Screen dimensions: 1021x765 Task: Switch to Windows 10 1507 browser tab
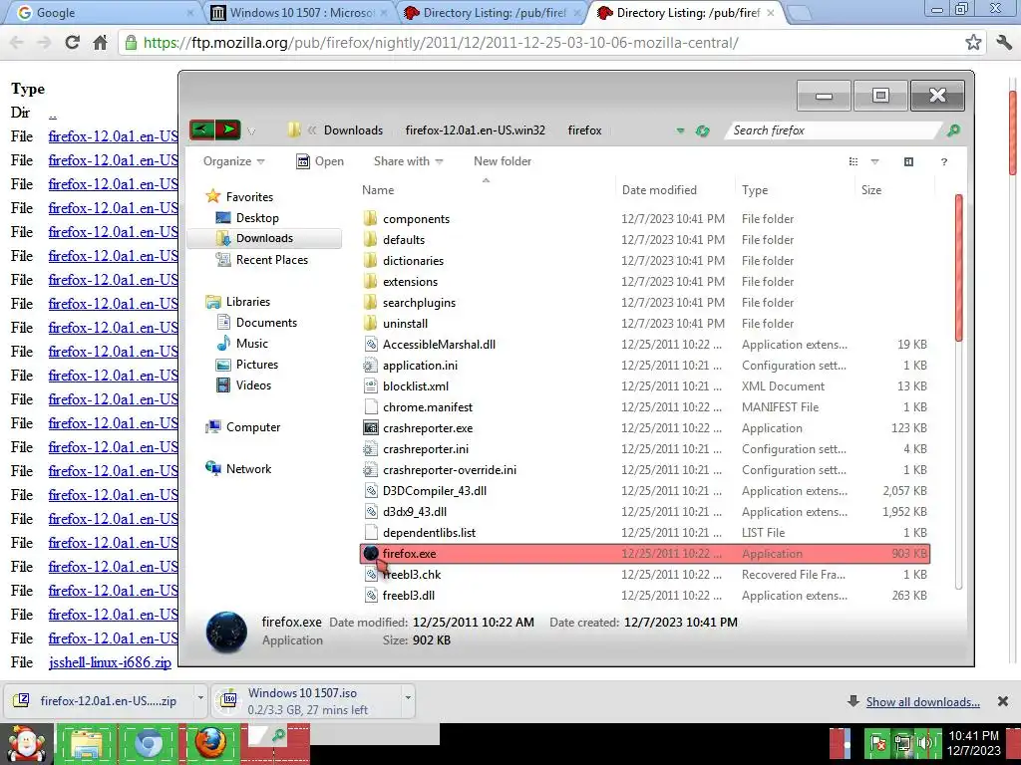tap(299, 12)
